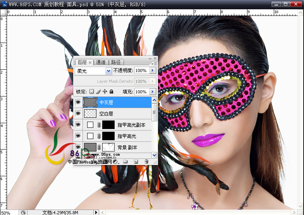Screen dimensions: 304x215
Task: Open the fill (填充) slider arrow
Action: 153,92
